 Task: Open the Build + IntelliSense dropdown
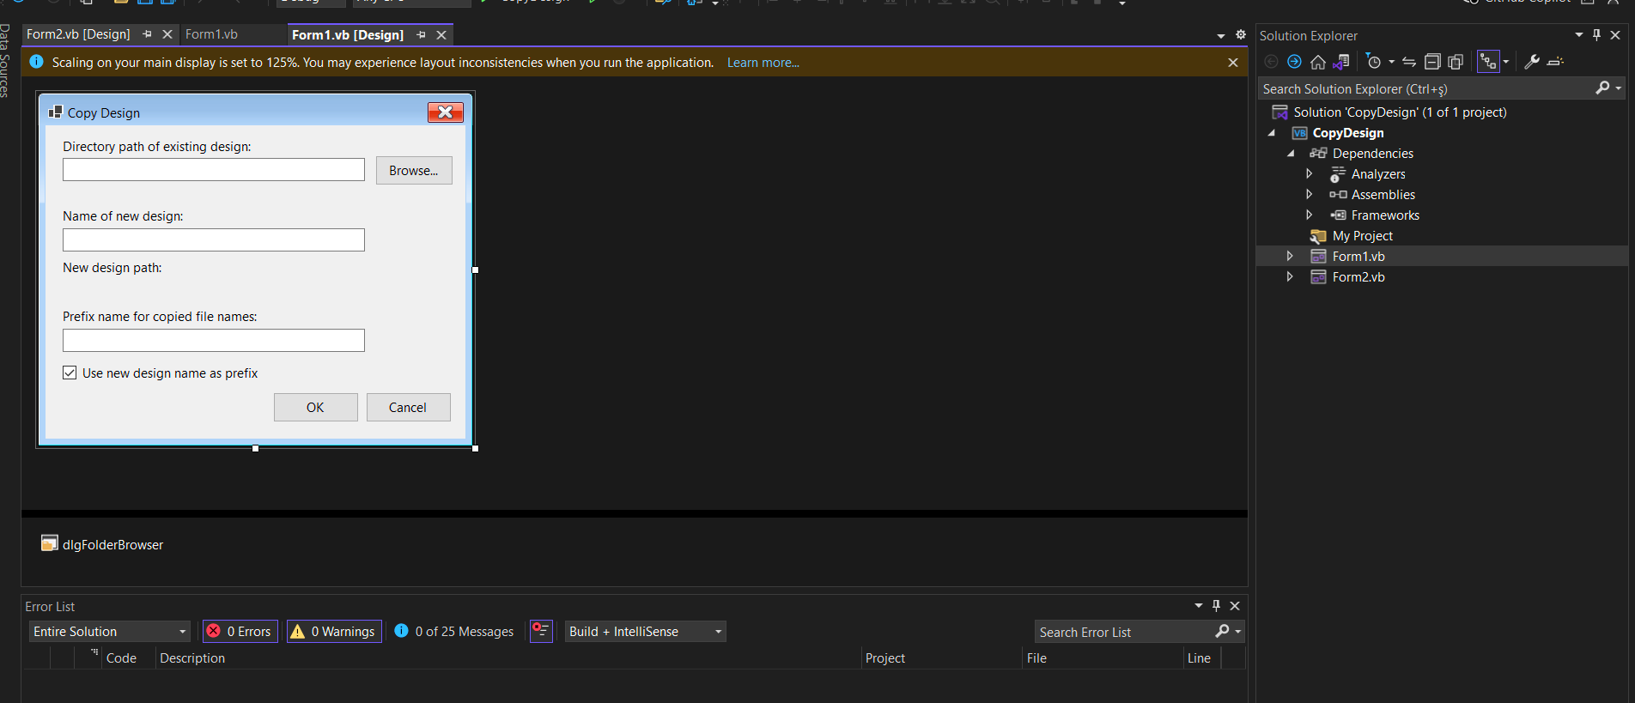pyautogui.click(x=646, y=632)
